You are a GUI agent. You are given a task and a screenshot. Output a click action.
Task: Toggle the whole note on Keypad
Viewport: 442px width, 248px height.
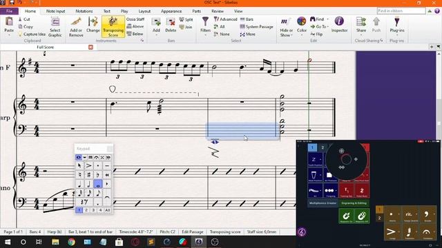(98, 184)
